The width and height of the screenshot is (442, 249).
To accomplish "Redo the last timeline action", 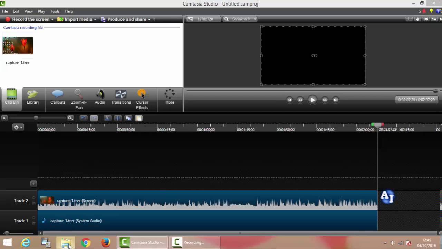I will point(94,118).
